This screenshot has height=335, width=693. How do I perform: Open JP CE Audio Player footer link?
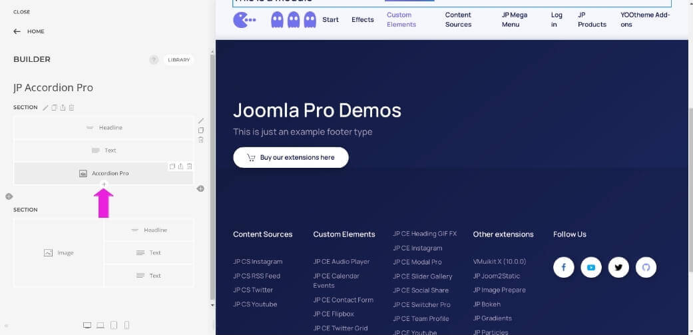pos(342,262)
